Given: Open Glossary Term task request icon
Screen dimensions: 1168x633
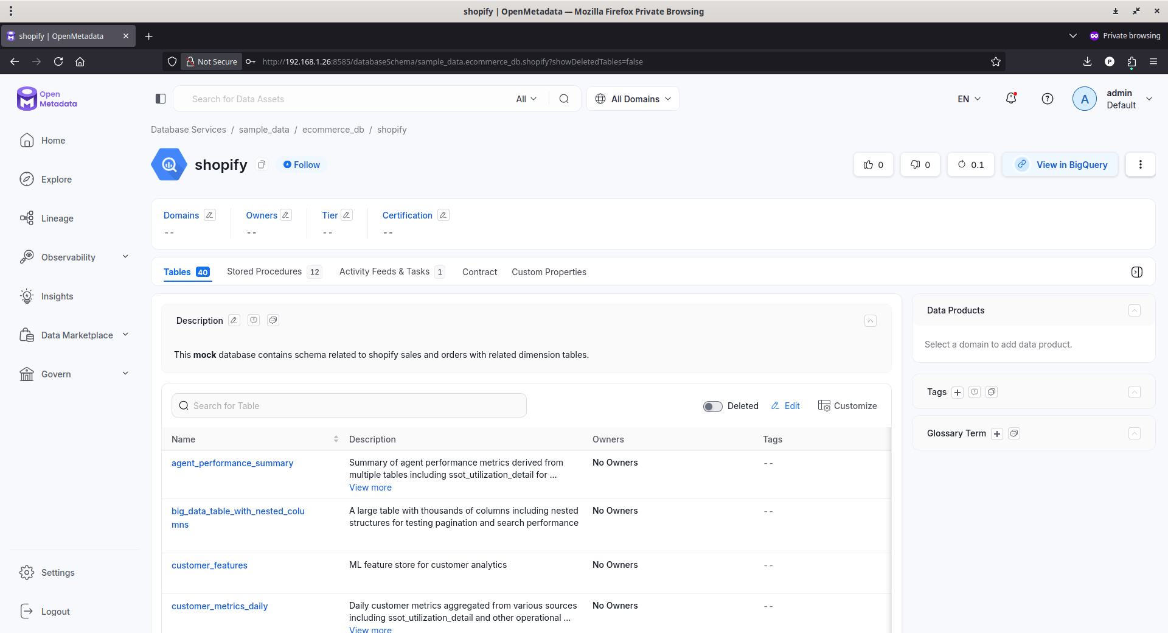Looking at the screenshot, I should pos(1014,433).
